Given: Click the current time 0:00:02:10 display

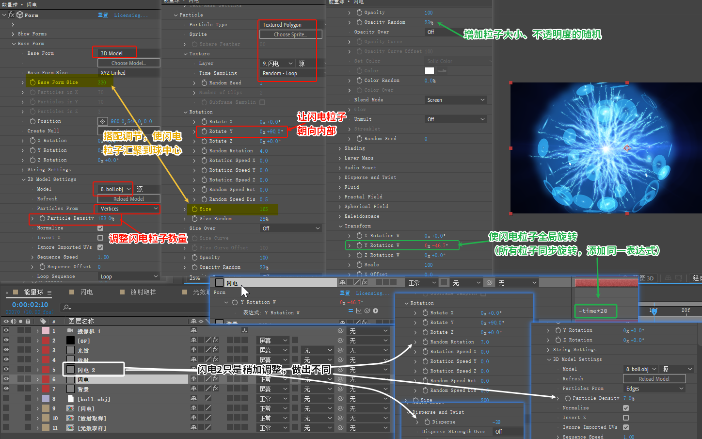Looking at the screenshot, I should (x=30, y=305).
